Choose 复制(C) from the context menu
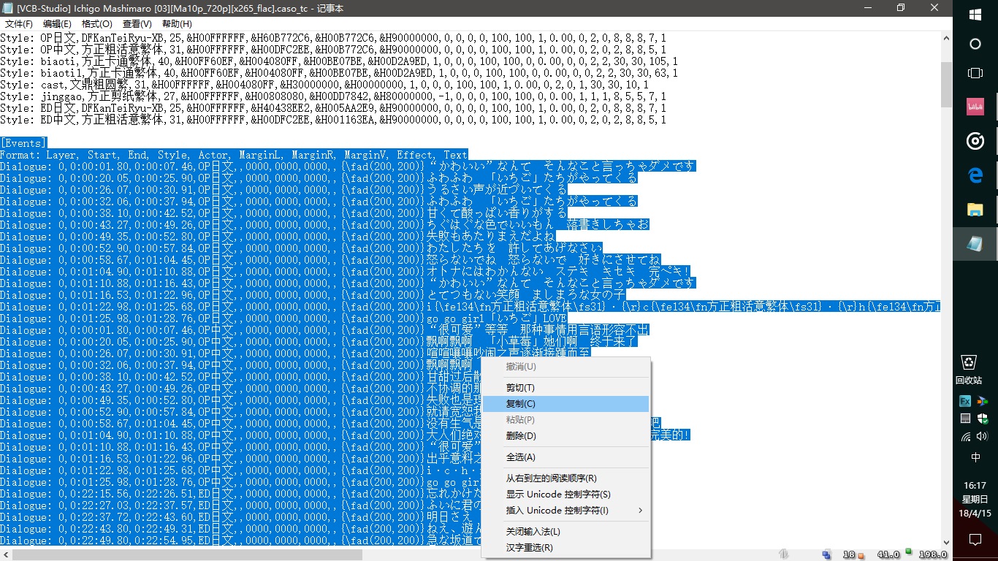The height and width of the screenshot is (561, 998). [566, 404]
